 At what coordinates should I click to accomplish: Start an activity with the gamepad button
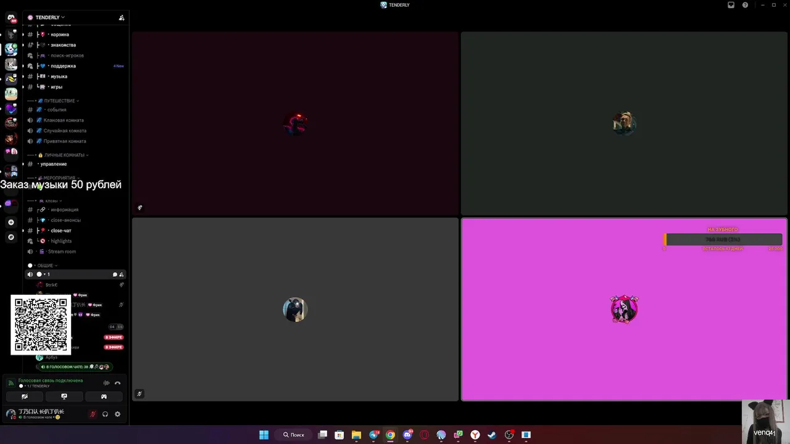coord(104,397)
